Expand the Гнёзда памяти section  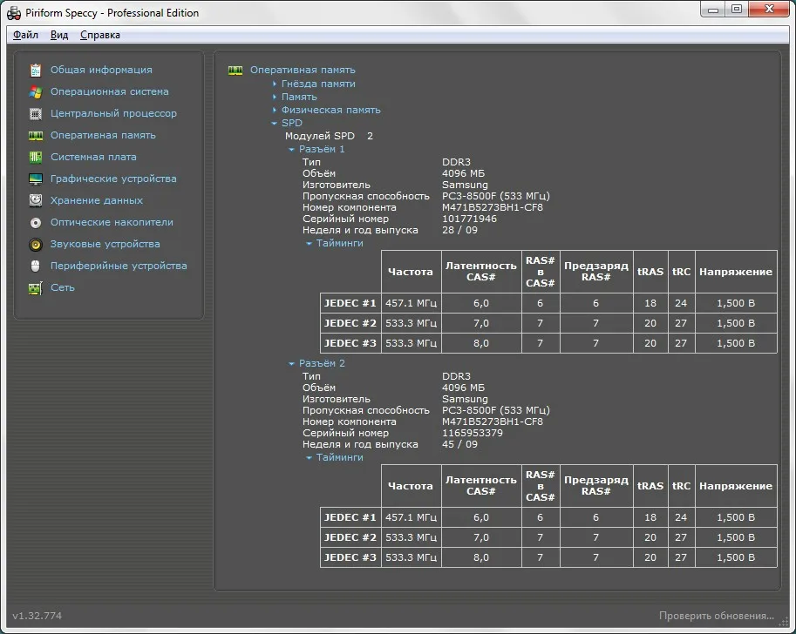point(317,84)
